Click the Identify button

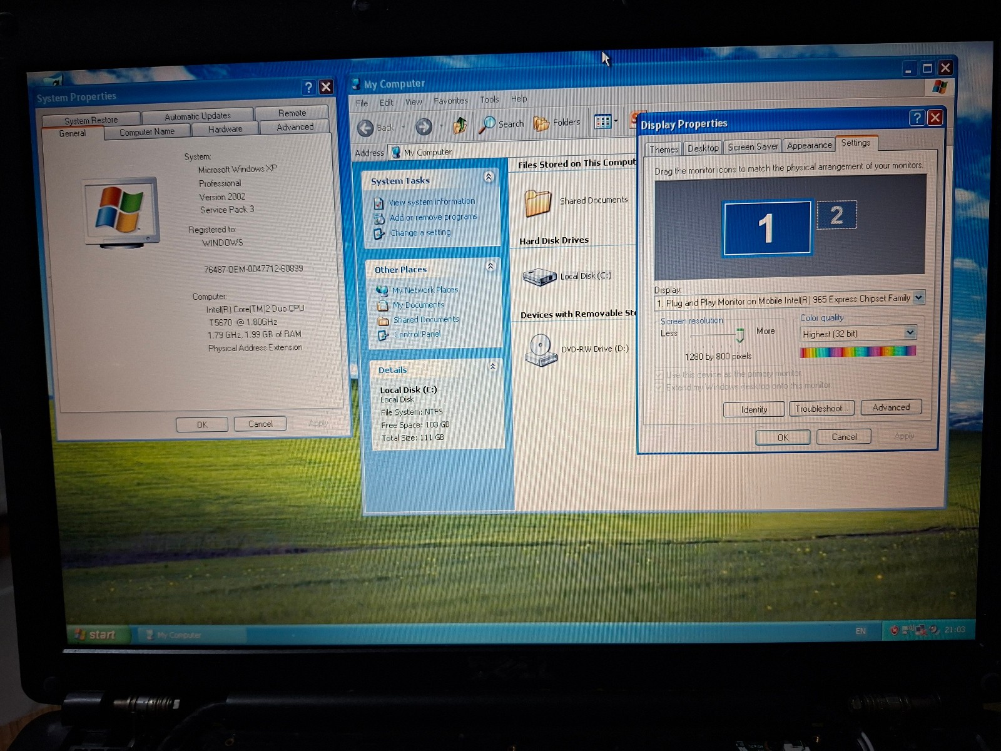[x=754, y=409]
